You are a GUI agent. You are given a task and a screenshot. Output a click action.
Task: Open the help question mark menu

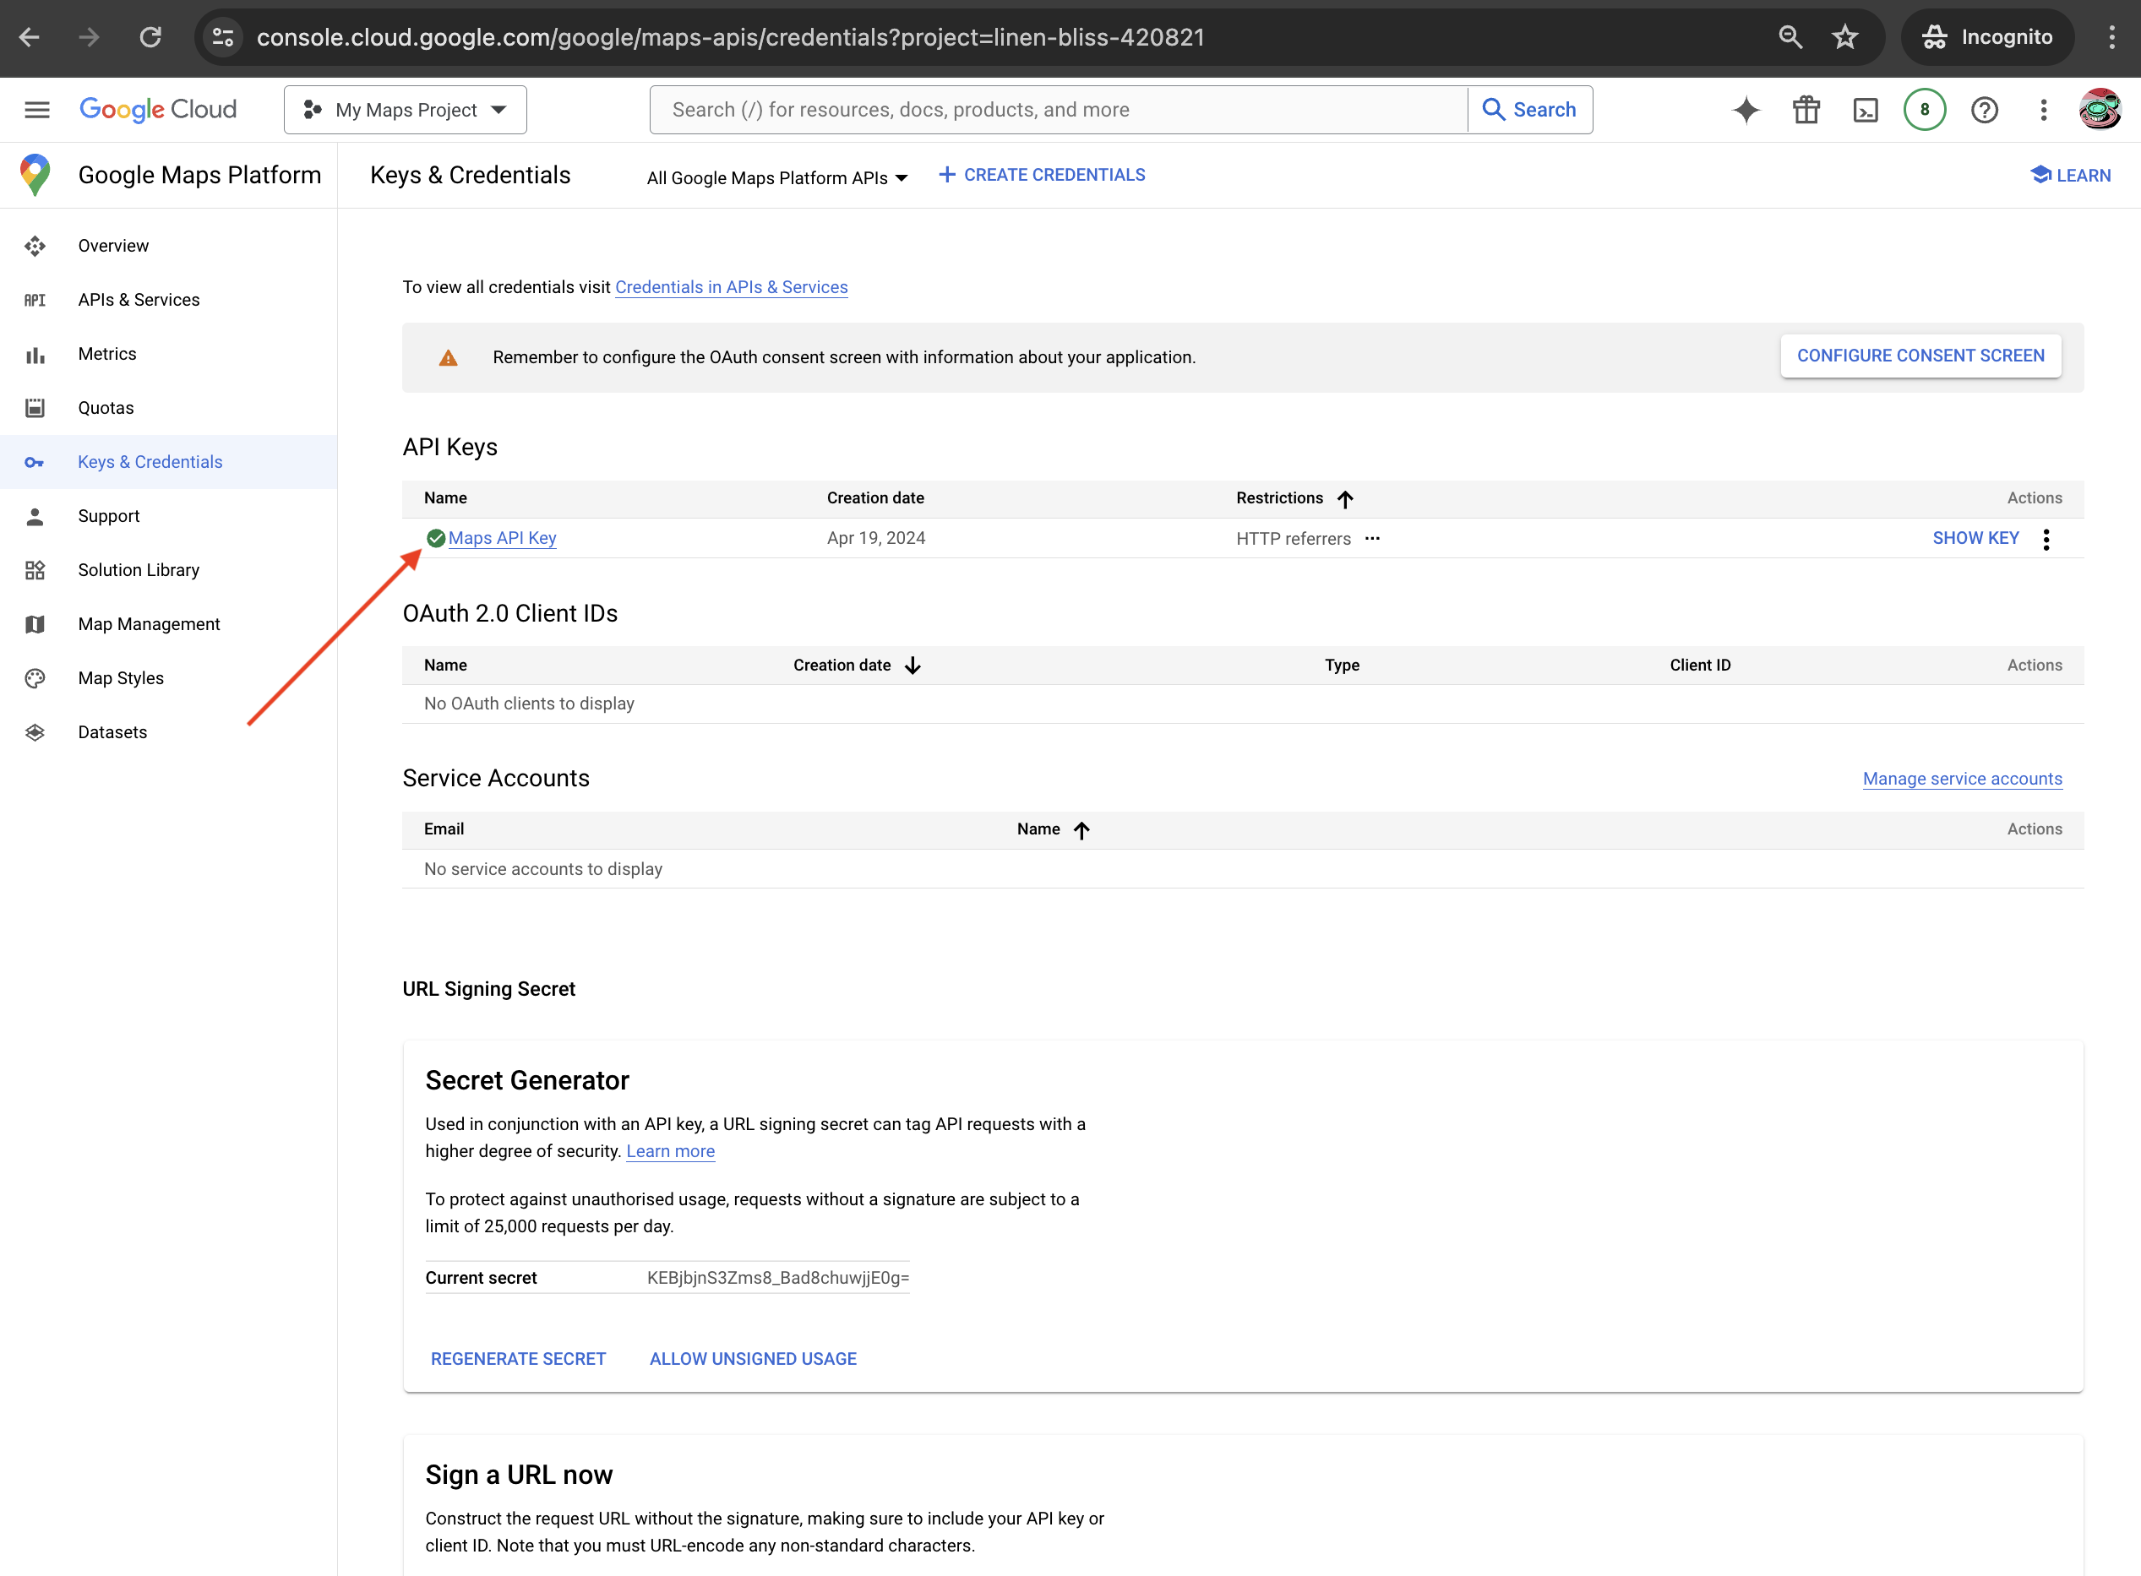coord(1986,109)
